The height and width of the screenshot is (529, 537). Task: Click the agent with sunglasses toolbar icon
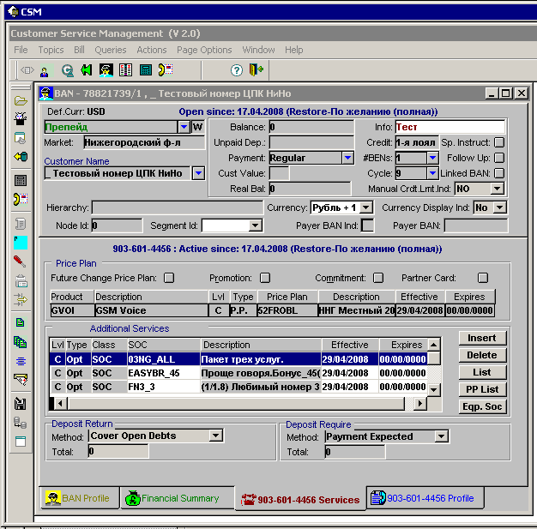[x=106, y=70]
